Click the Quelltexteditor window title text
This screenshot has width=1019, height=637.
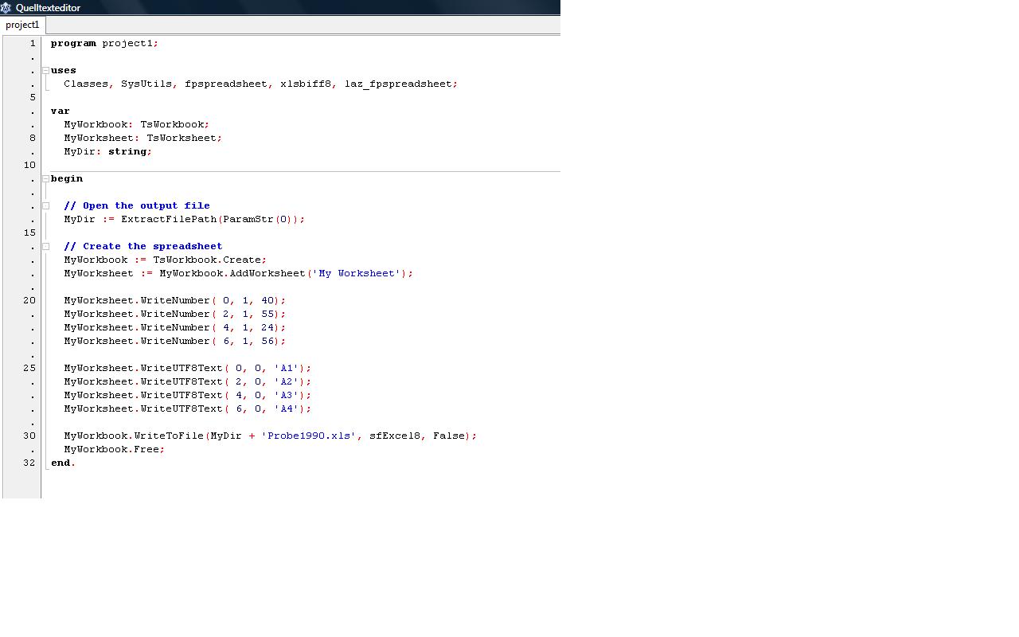point(48,8)
